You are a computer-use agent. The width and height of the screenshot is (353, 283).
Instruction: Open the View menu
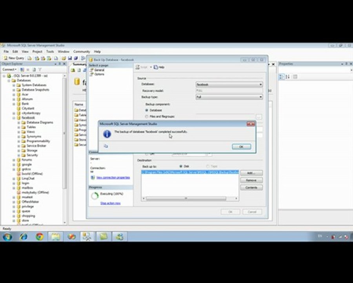tap(25, 51)
